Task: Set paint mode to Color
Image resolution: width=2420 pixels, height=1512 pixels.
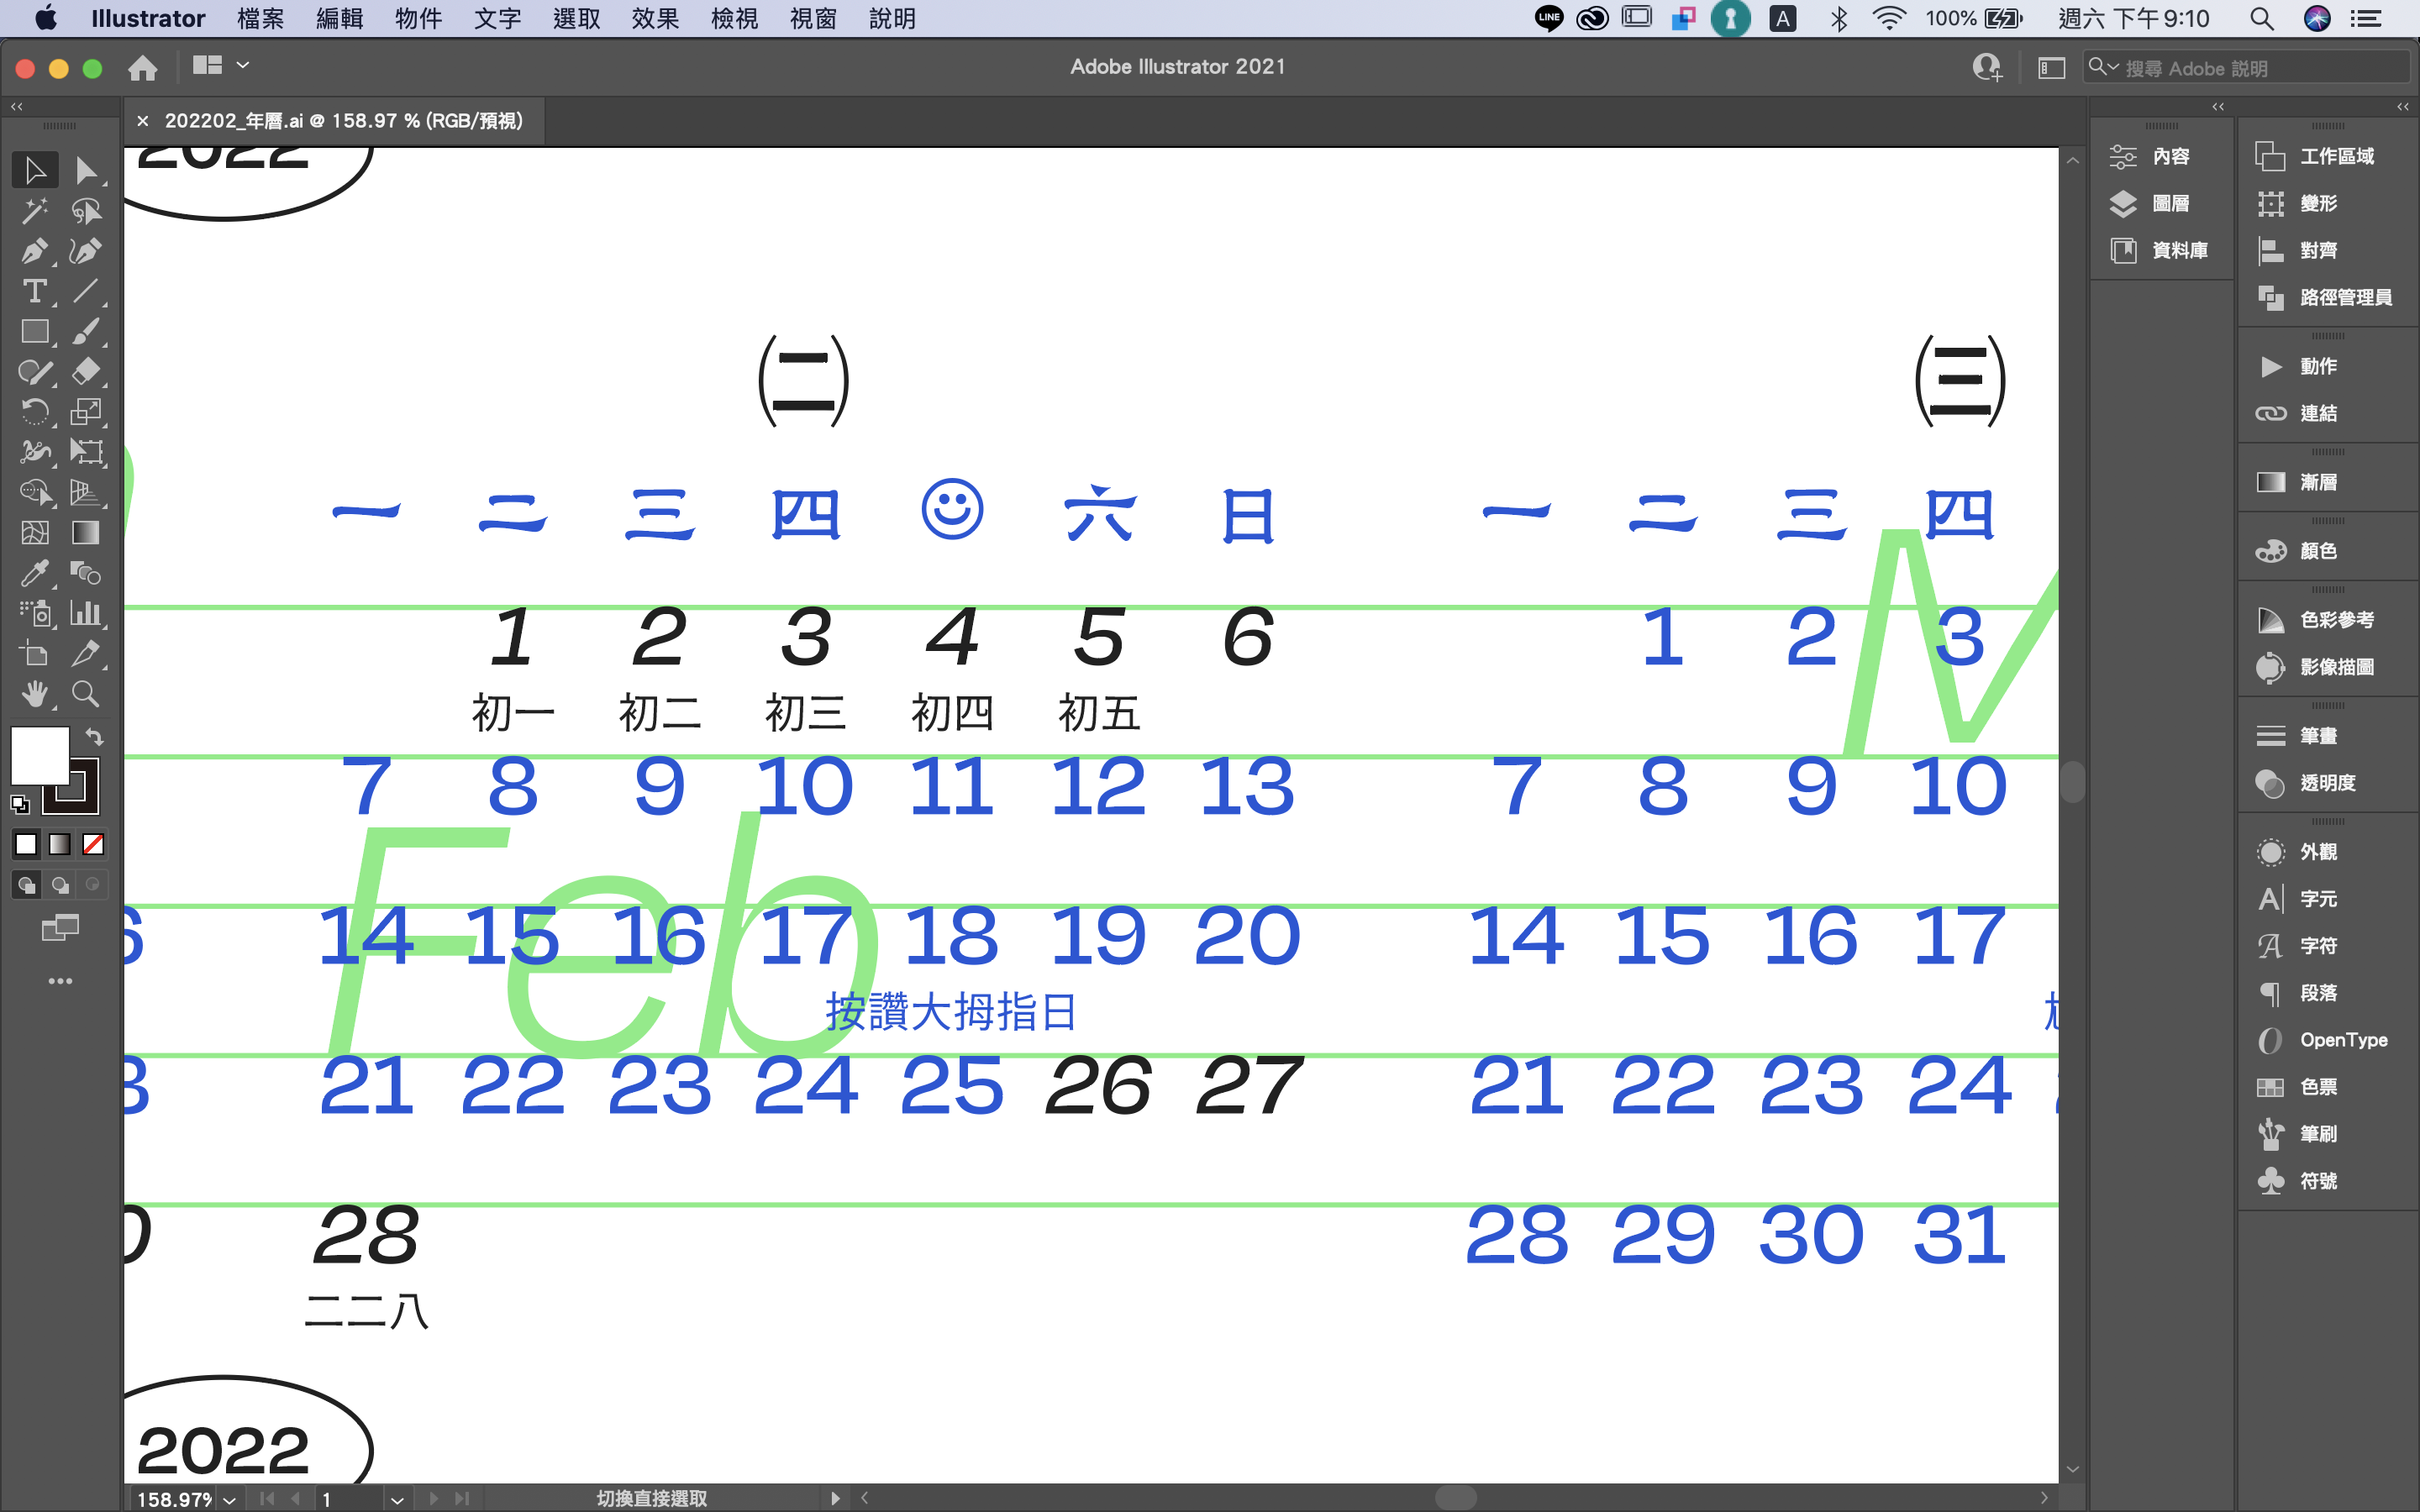Action: (x=26, y=845)
